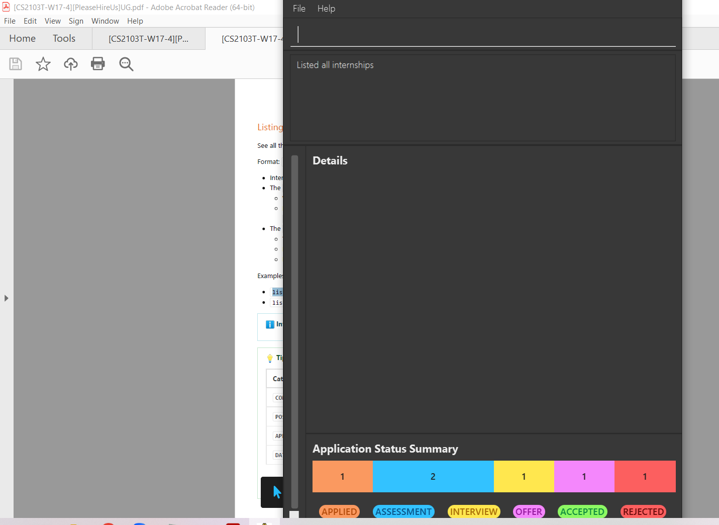Open the File menu in the internship app
719x525 pixels.
[299, 9]
